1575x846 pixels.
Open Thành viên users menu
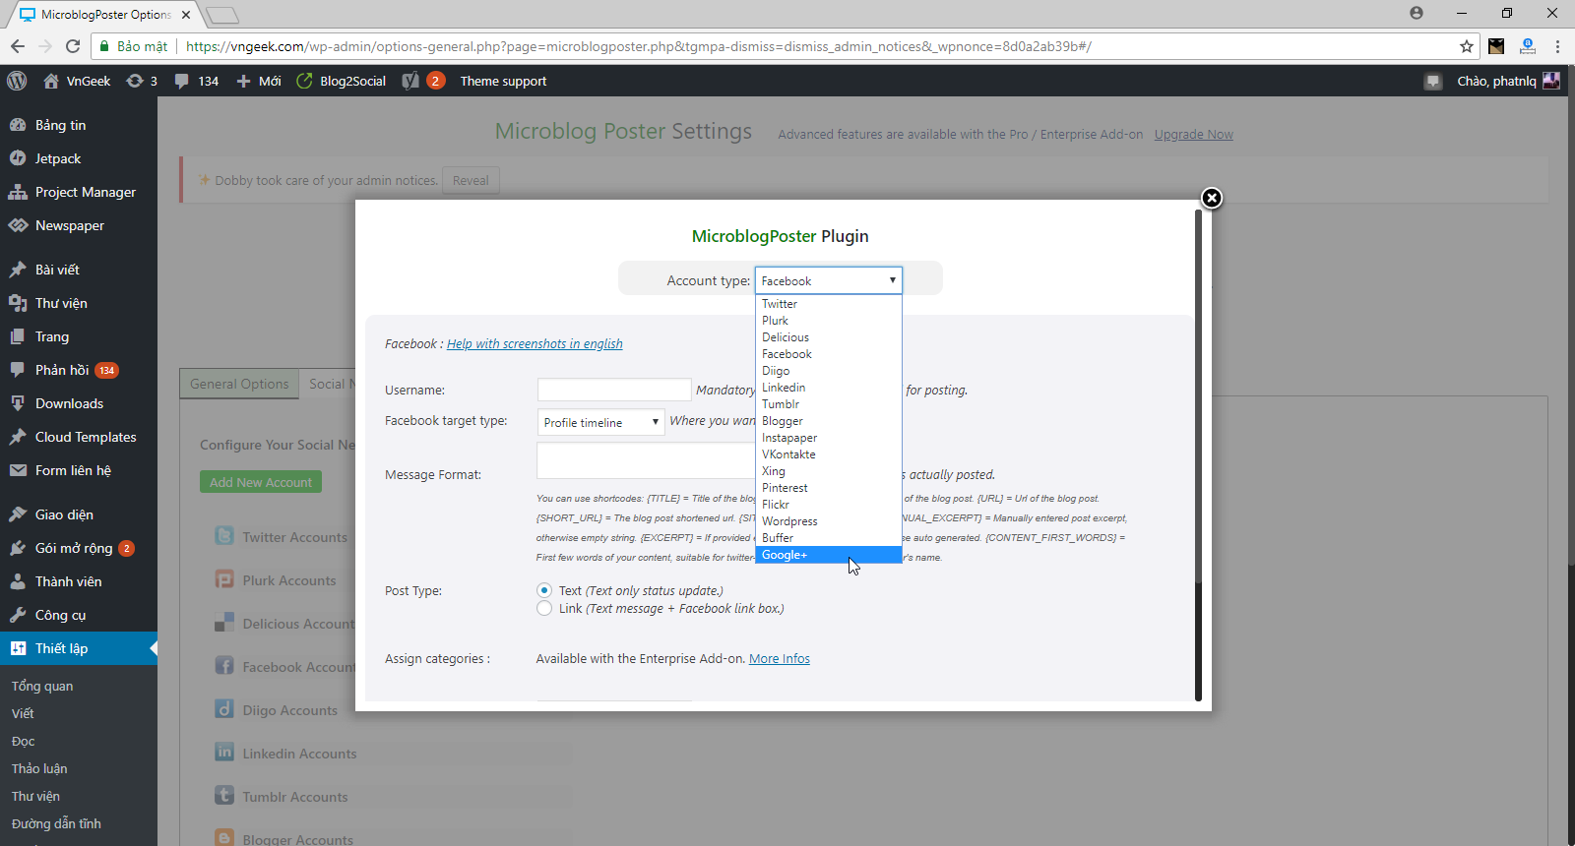79,581
